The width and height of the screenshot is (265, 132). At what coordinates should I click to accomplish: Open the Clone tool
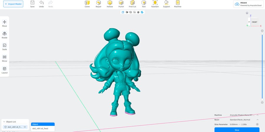tap(87, 4)
